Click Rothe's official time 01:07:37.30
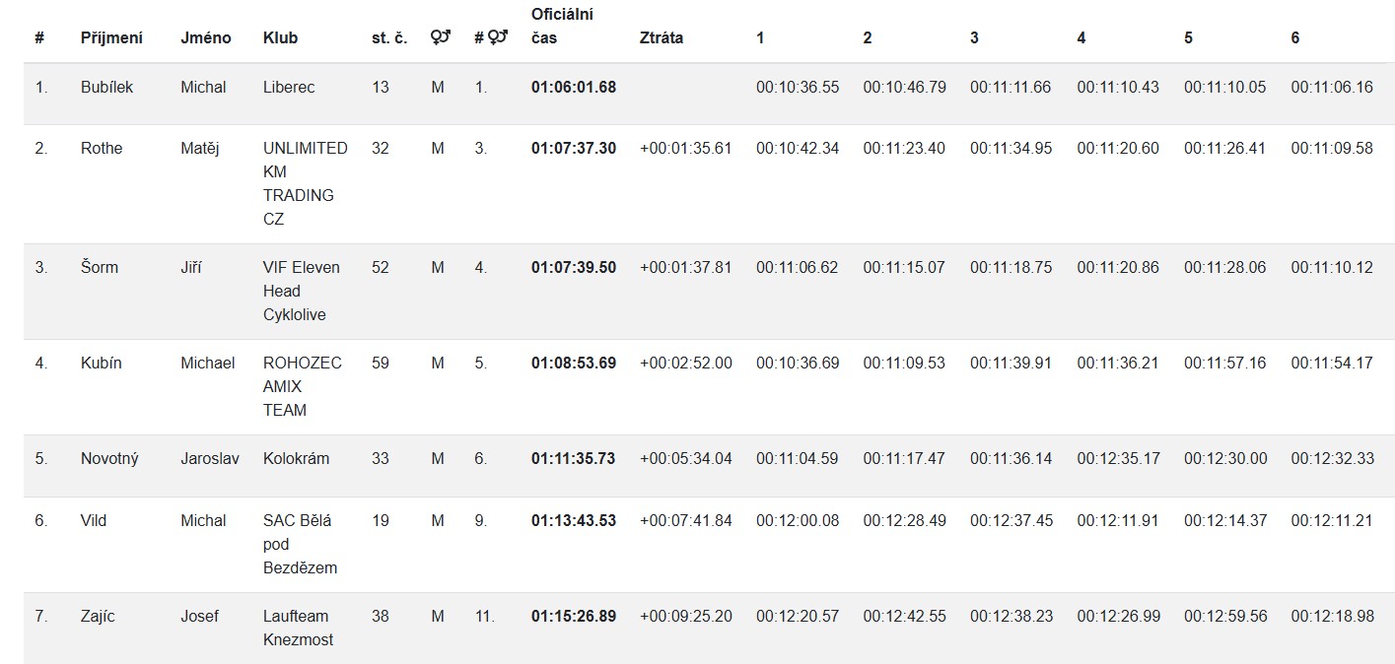The height and width of the screenshot is (664, 1395). (573, 148)
